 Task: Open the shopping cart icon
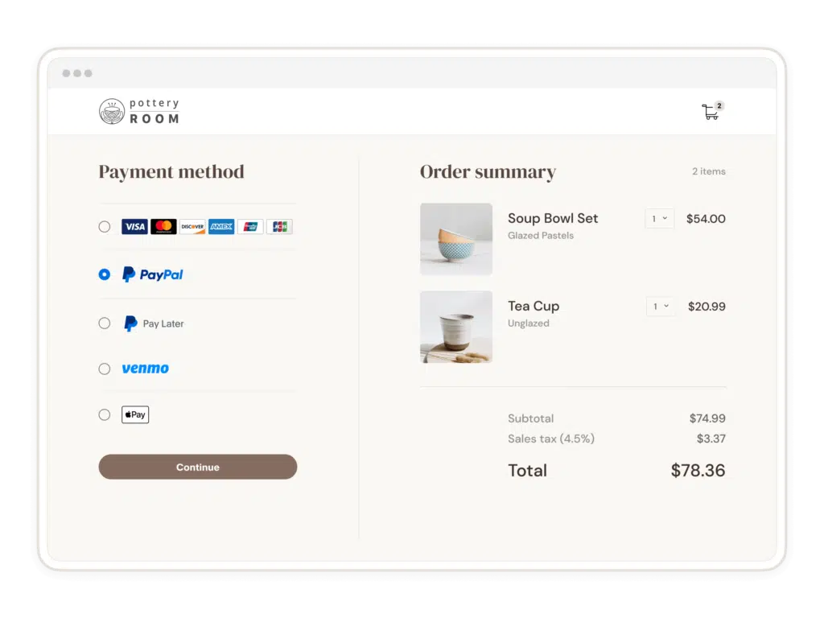click(711, 113)
